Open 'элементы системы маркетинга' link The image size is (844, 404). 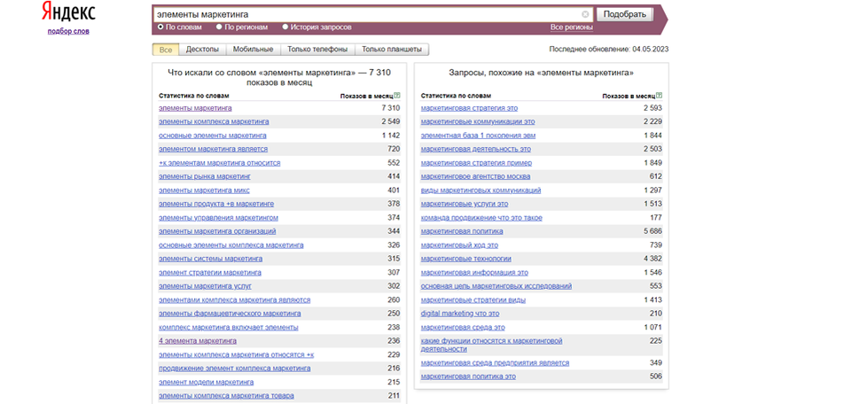click(210, 259)
